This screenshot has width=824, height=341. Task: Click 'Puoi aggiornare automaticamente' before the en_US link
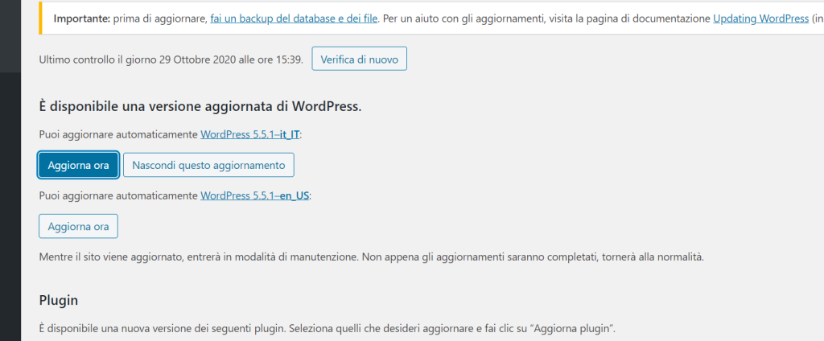pyautogui.click(x=118, y=195)
